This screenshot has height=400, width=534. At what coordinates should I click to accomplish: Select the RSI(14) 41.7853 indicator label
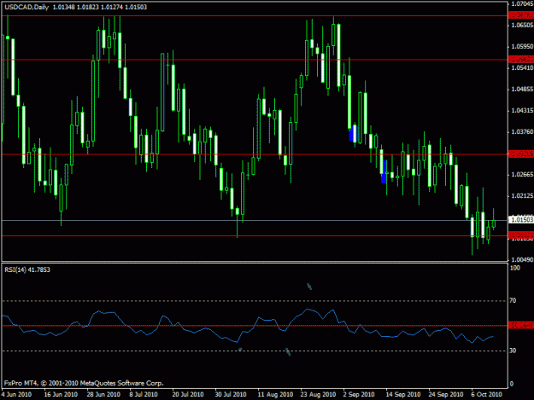[27, 270]
